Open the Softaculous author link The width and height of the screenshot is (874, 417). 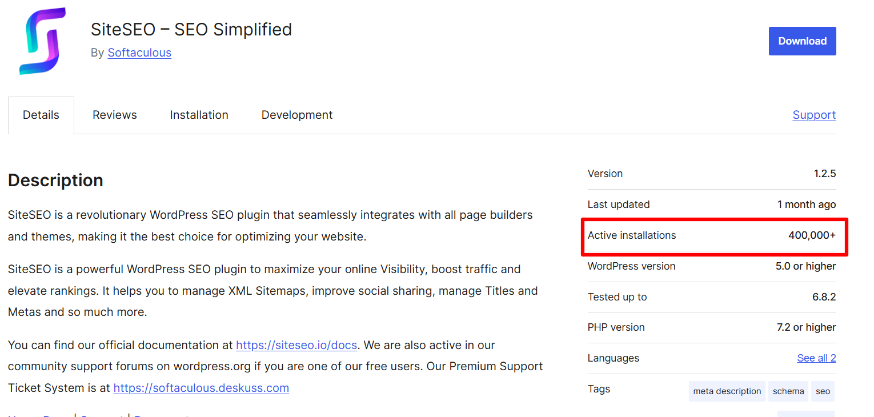(x=139, y=53)
